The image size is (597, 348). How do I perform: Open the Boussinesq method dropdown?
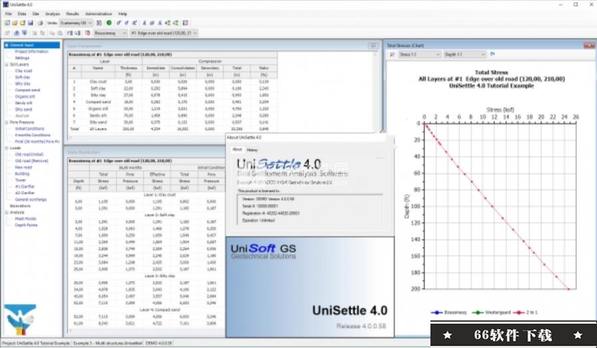[x=111, y=33]
